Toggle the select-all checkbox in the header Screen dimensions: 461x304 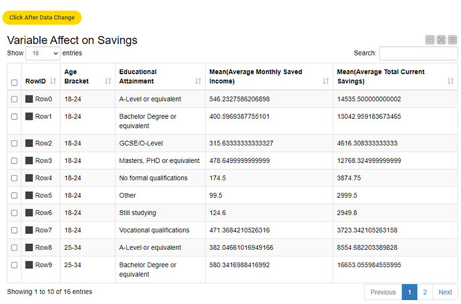[x=14, y=83]
